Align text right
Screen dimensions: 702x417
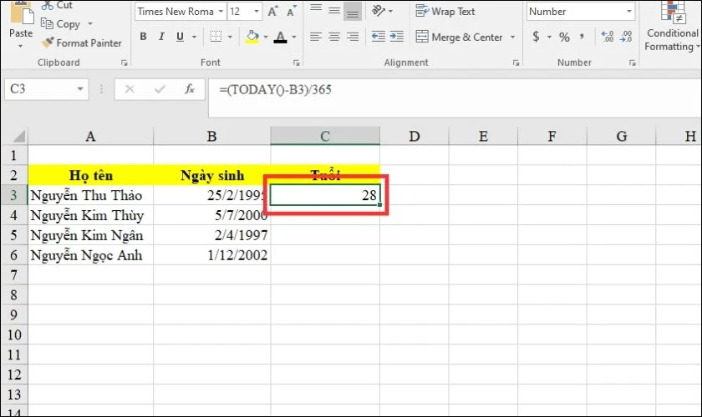point(353,37)
